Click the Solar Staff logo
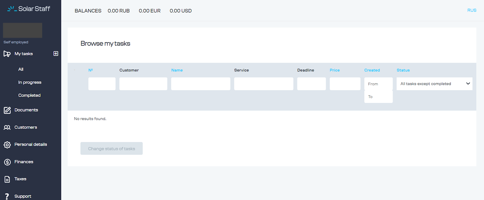This screenshot has height=200, width=484. [29, 9]
